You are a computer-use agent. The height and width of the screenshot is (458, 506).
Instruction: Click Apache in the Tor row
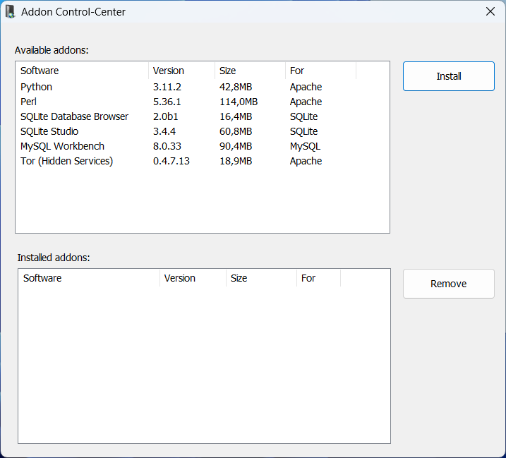tap(306, 161)
